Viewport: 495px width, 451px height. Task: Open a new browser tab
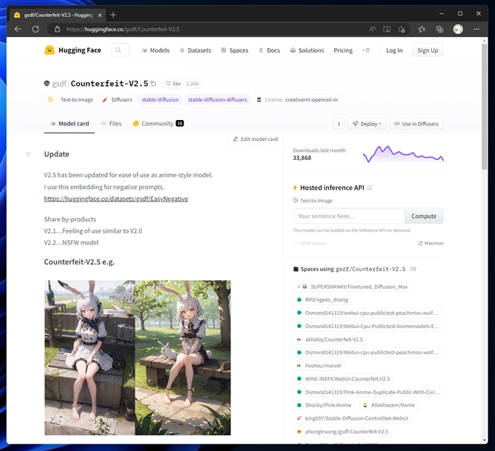tap(113, 15)
